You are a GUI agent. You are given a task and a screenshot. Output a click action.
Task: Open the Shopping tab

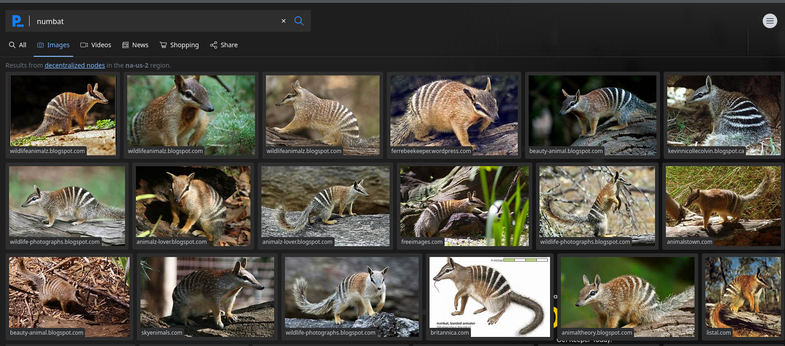coord(179,45)
